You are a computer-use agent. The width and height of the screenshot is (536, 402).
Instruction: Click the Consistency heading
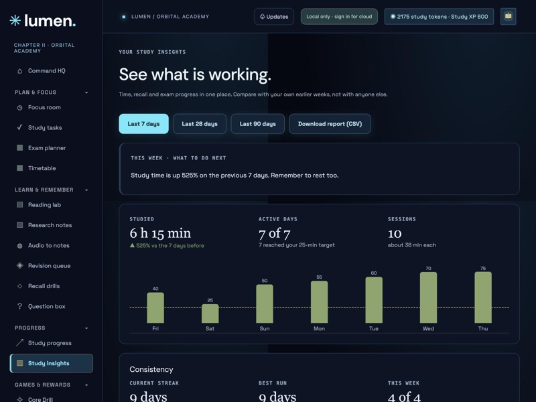(x=151, y=369)
